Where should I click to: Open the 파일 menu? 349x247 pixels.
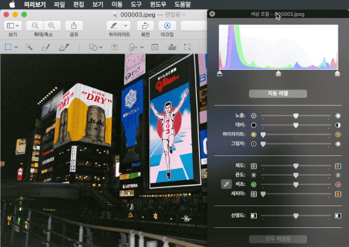coord(59,4)
